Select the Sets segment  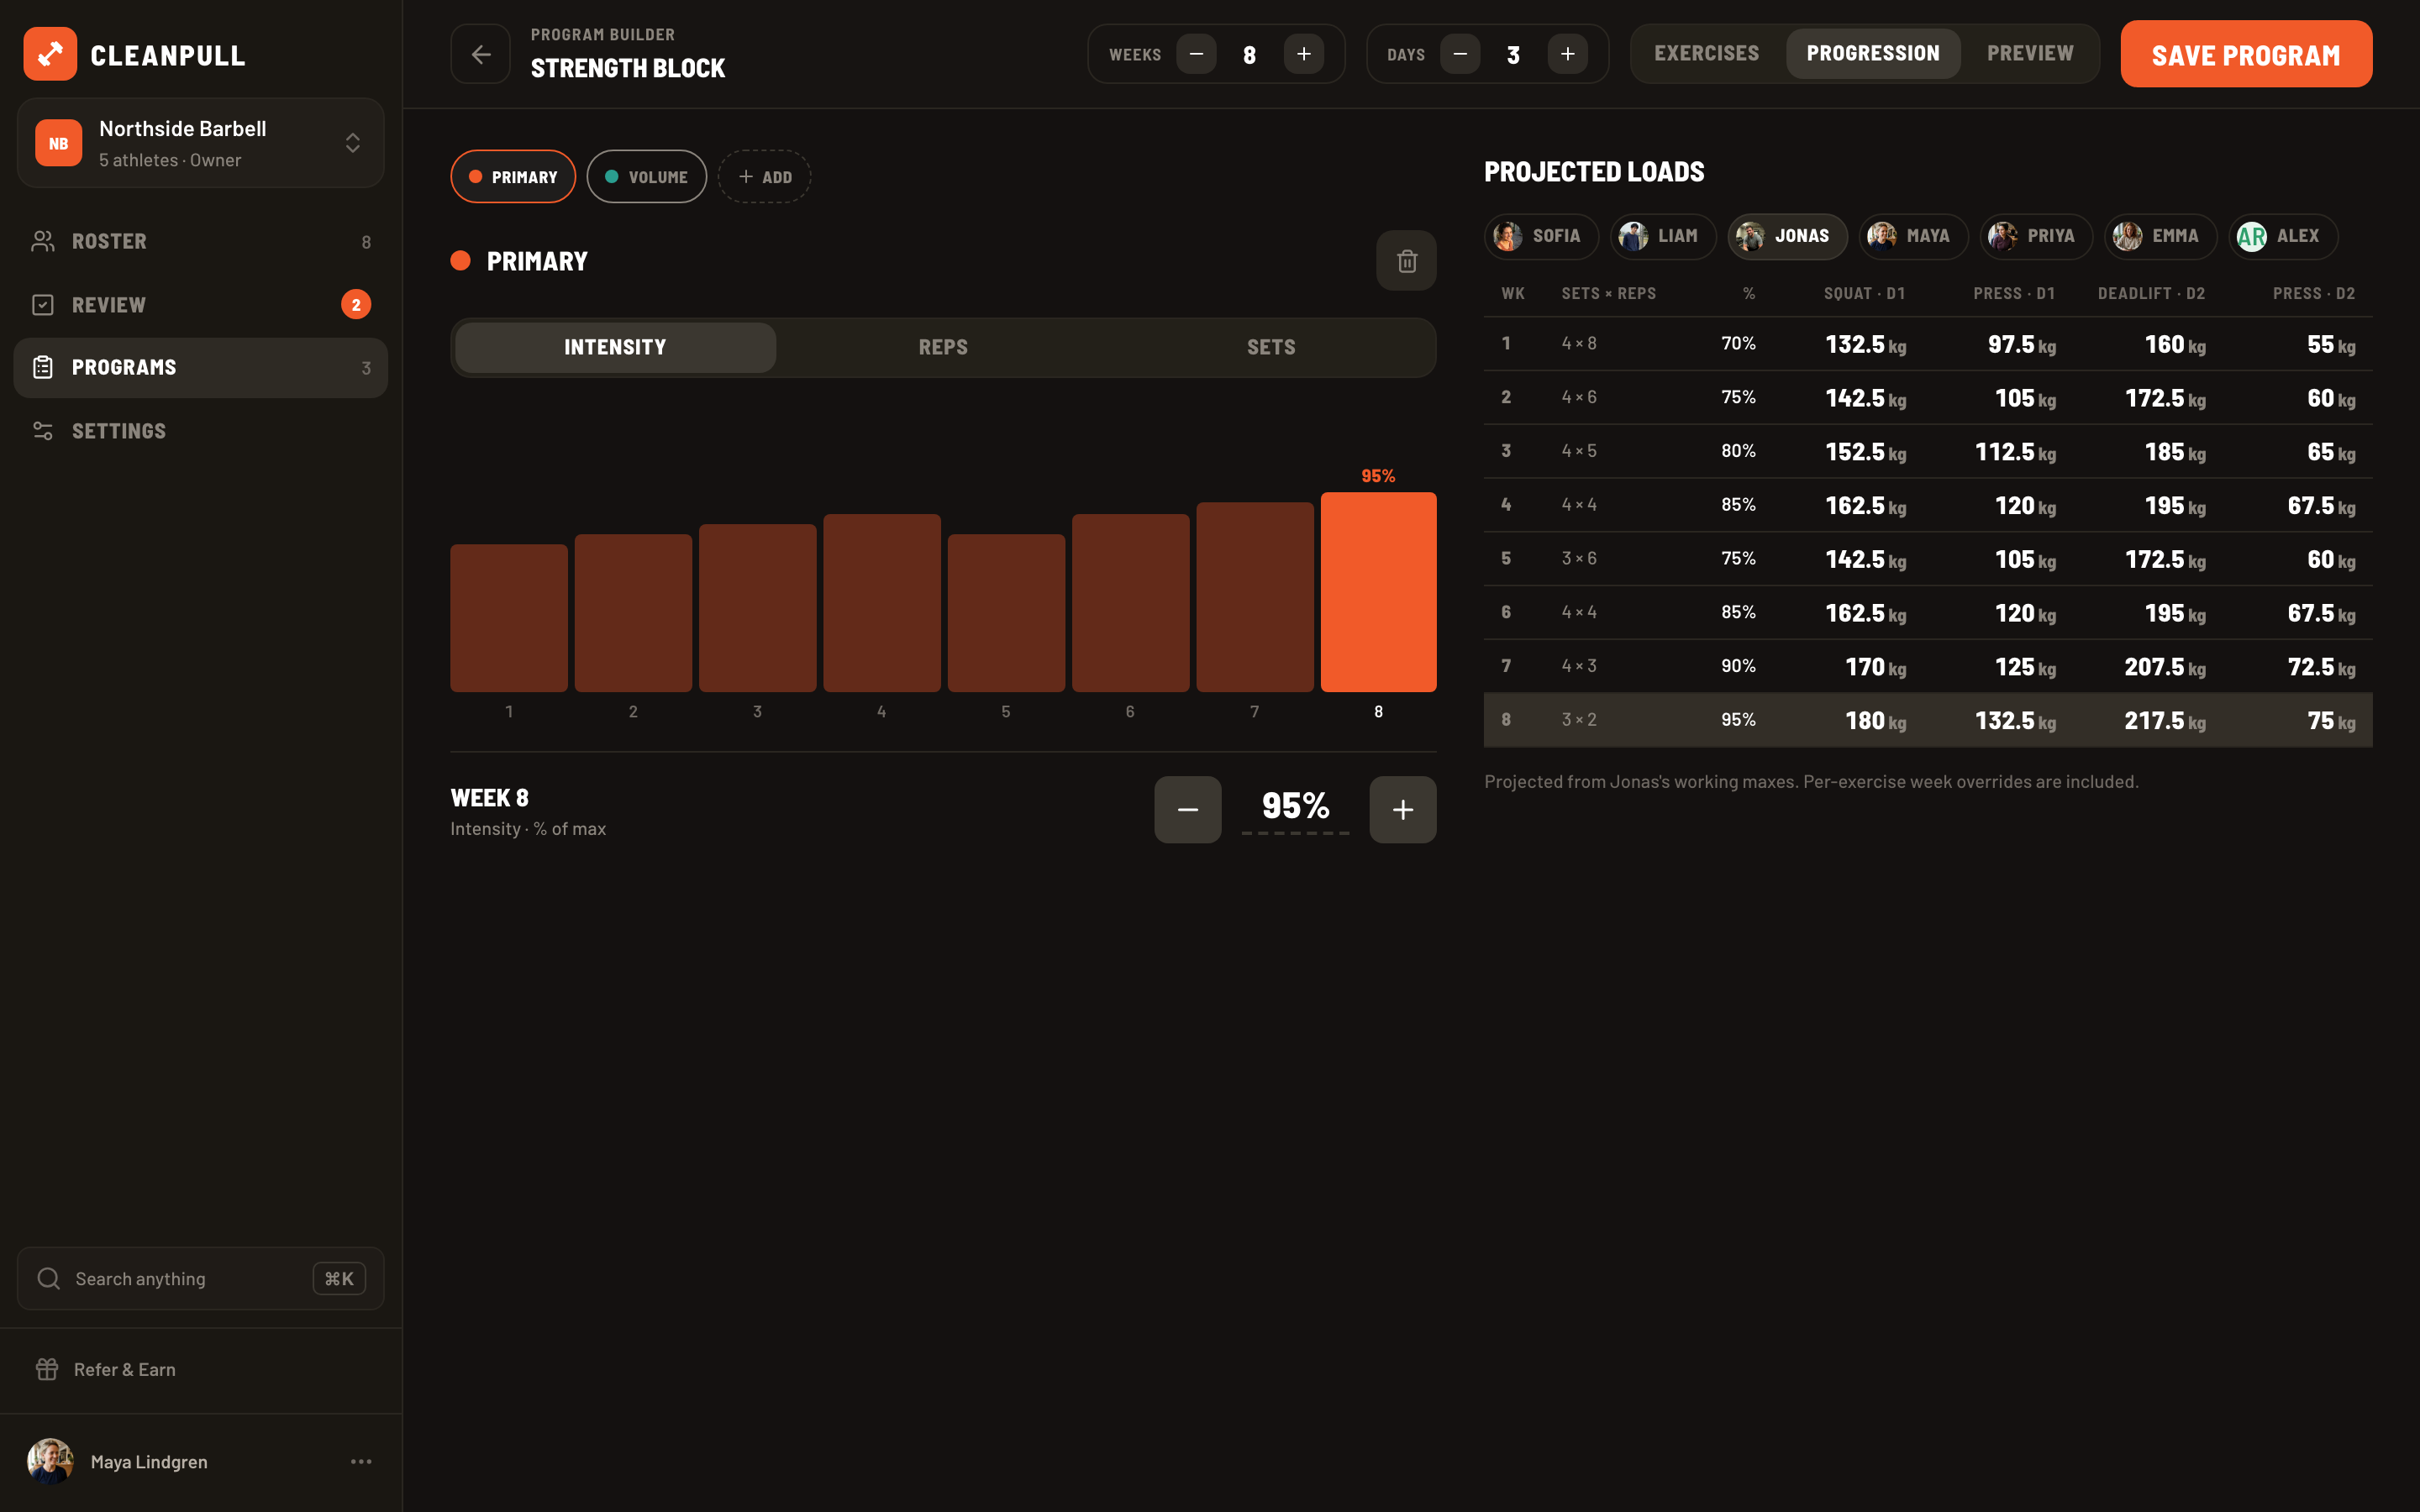1271,347
